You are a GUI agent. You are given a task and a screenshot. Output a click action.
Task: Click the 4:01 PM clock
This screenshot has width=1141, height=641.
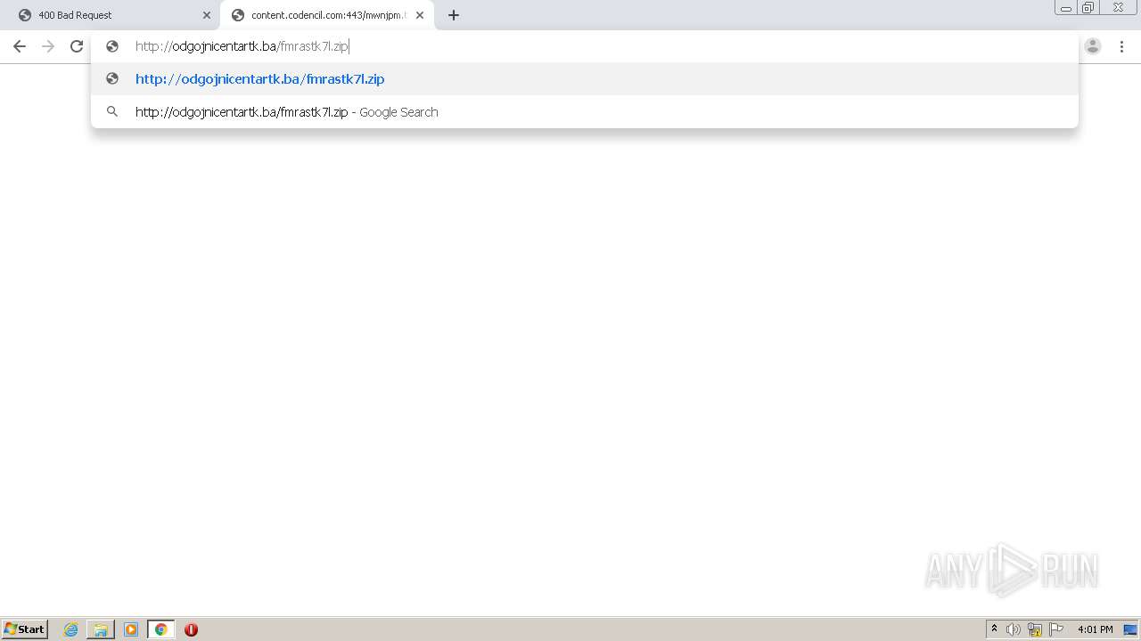coord(1095,629)
